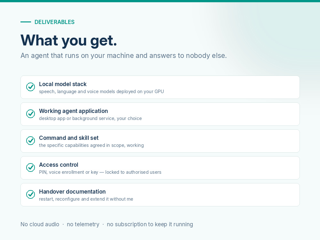Click the check icon beside Local model stack
320x240 pixels.
(31, 87)
